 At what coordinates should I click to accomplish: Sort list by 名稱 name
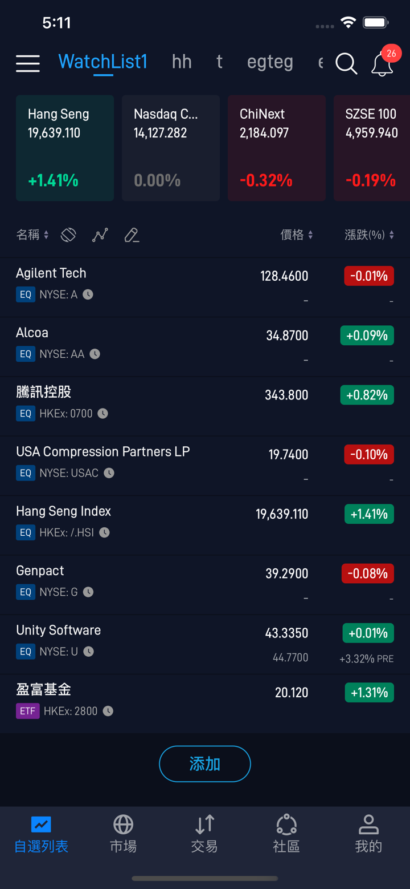32,235
